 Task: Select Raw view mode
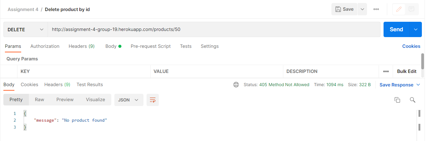tap(40, 100)
